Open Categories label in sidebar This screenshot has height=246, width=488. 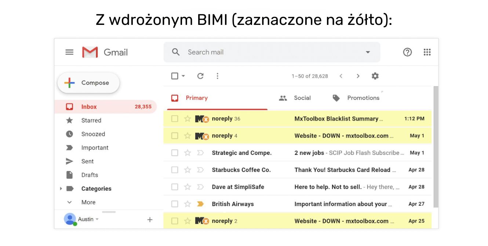(96, 189)
